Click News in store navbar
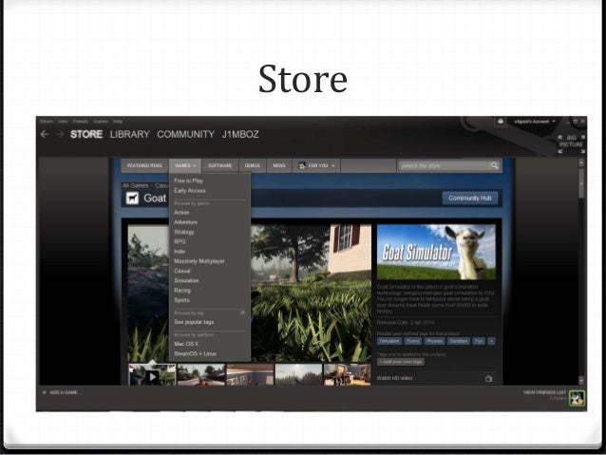 click(x=279, y=165)
